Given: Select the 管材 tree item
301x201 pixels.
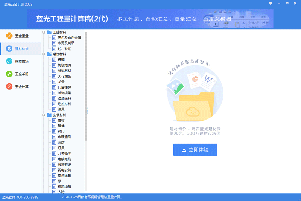Looking at the screenshot, I should point(61,120).
